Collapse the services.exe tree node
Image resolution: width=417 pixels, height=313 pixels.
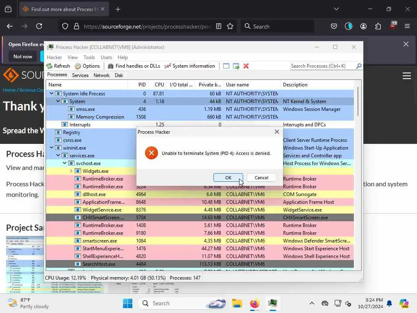pyautogui.click(x=58, y=155)
